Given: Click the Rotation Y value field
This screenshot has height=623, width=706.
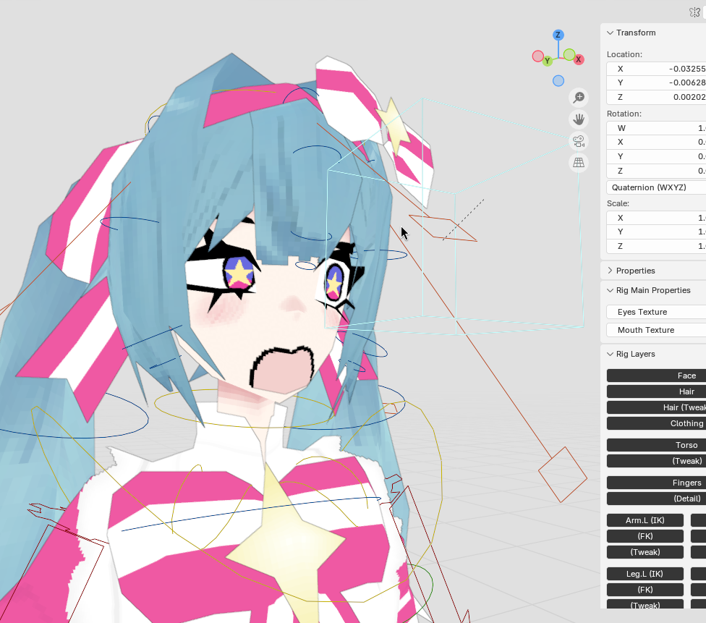Looking at the screenshot, I should pos(656,156).
